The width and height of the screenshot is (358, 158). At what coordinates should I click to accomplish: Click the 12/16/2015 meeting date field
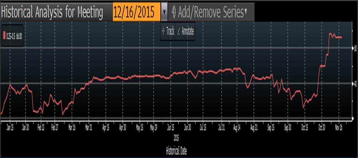click(136, 13)
